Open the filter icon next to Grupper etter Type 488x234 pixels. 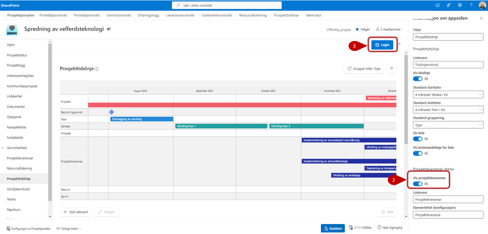point(391,69)
